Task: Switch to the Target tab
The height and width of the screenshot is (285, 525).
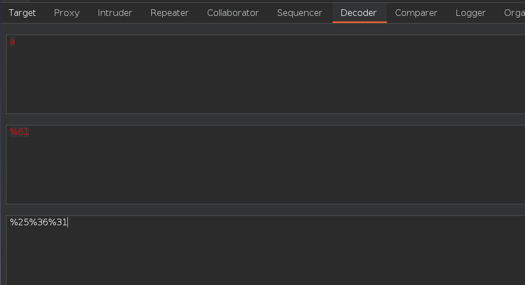Action: (22, 13)
